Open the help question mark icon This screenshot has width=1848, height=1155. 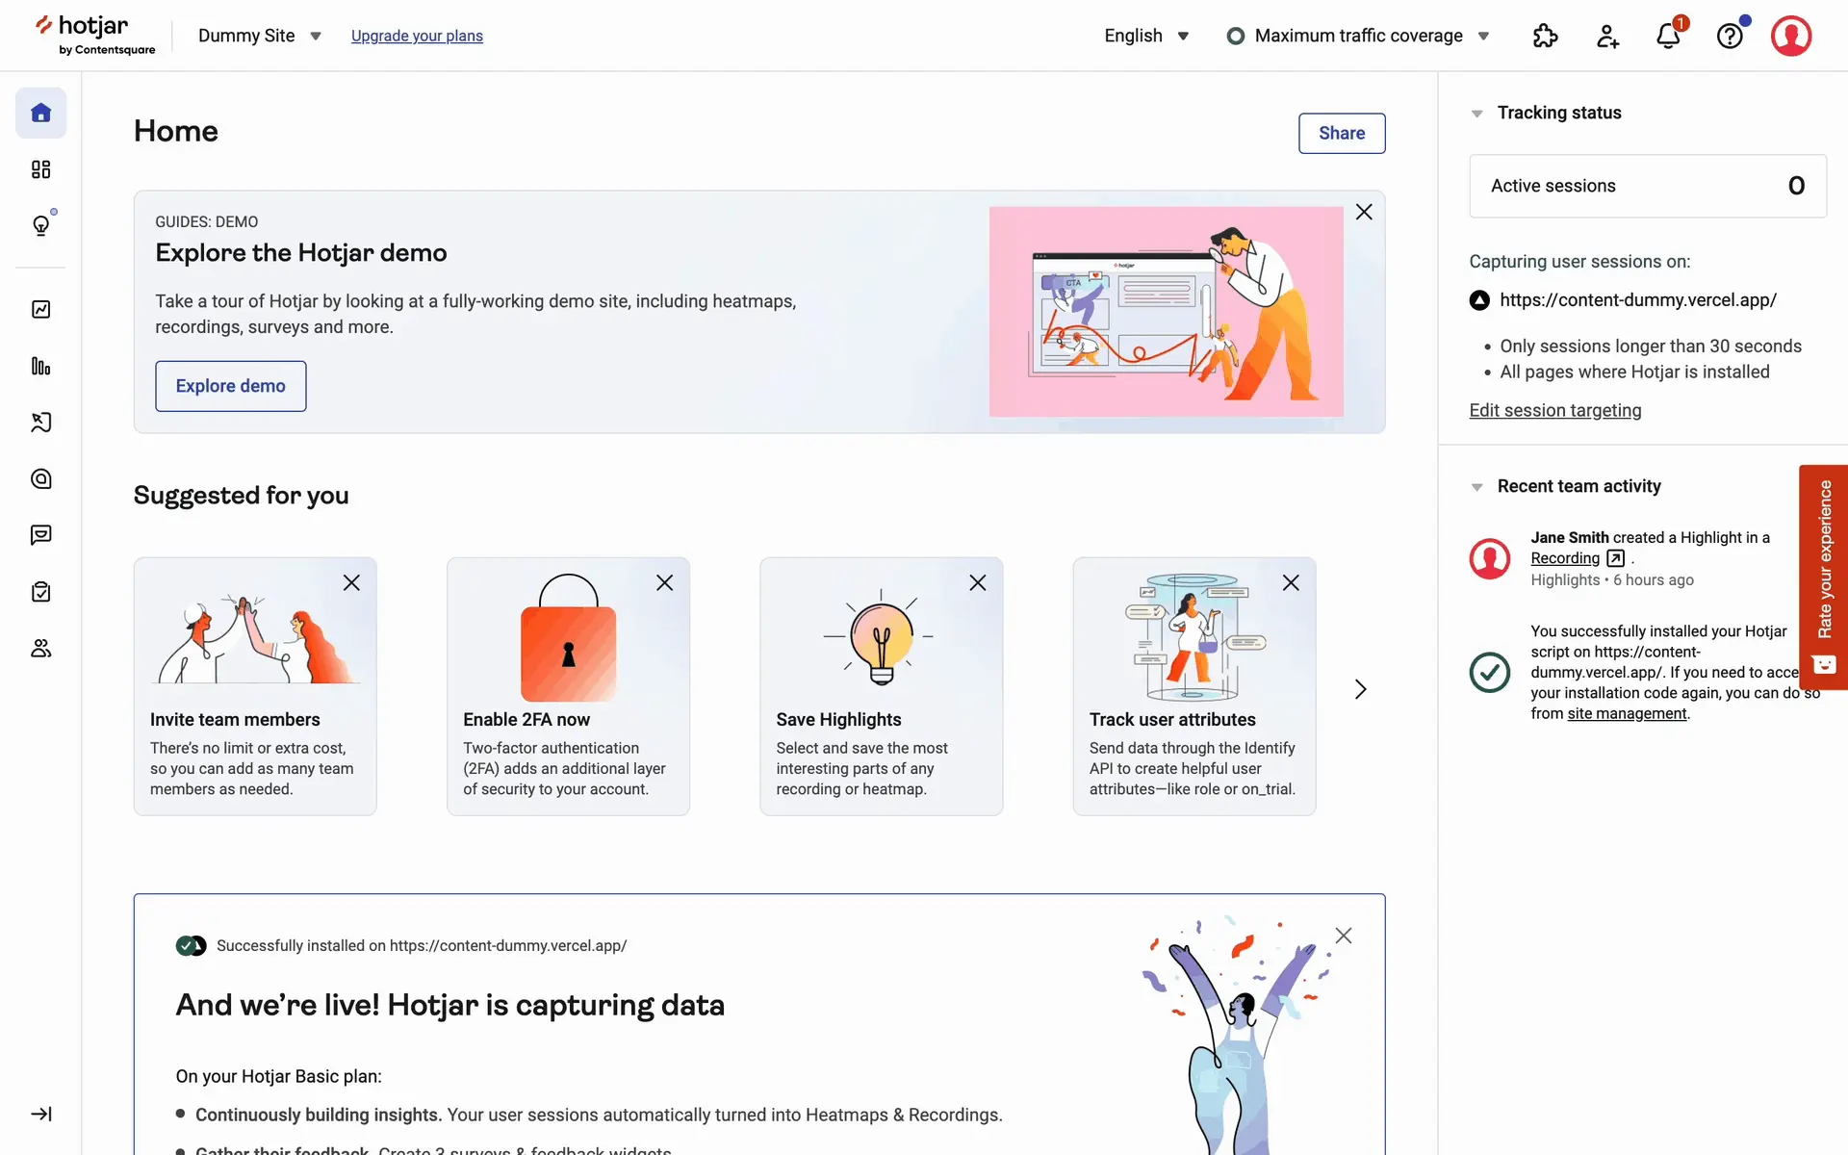click(x=1730, y=37)
